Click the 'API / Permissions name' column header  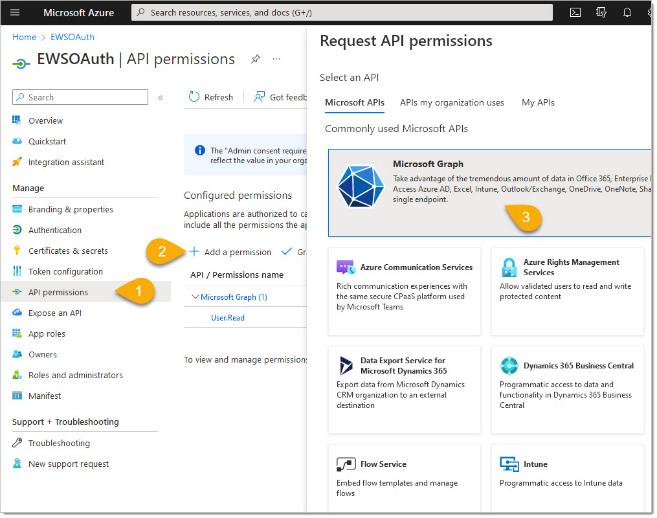point(238,275)
